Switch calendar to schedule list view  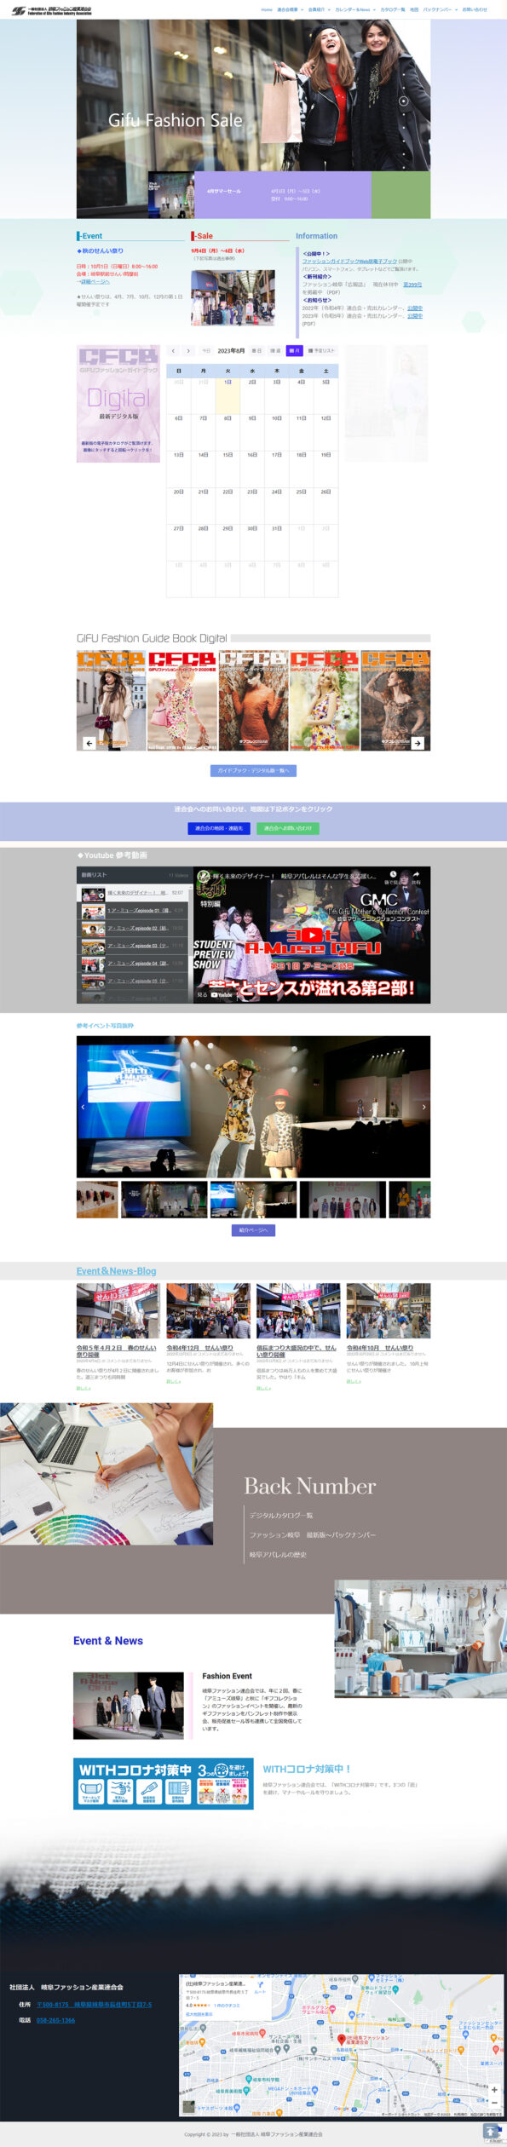(x=323, y=351)
